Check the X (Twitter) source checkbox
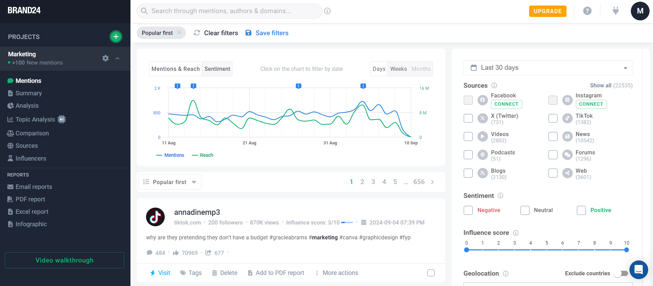The image size is (653, 286). [468, 118]
